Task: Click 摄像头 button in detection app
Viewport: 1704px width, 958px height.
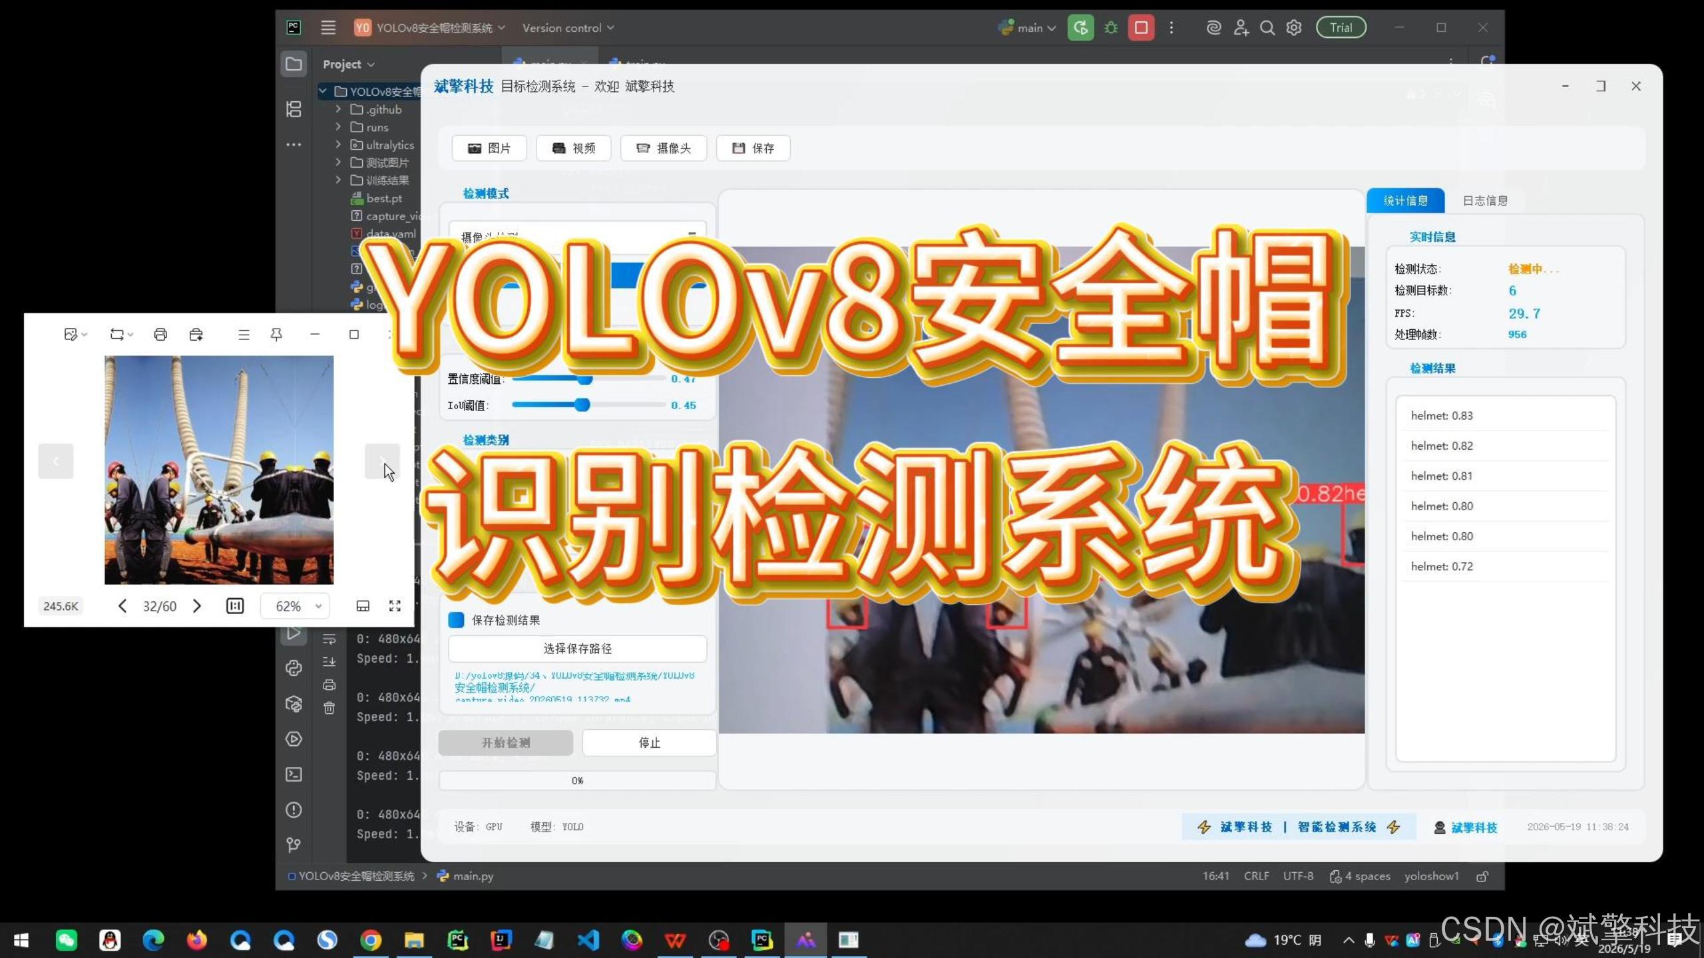Action: point(664,148)
